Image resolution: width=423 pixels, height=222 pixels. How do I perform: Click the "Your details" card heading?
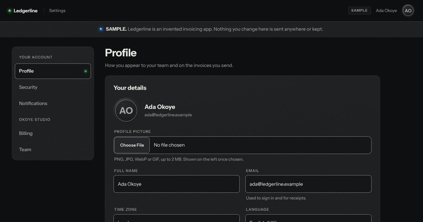130,88
